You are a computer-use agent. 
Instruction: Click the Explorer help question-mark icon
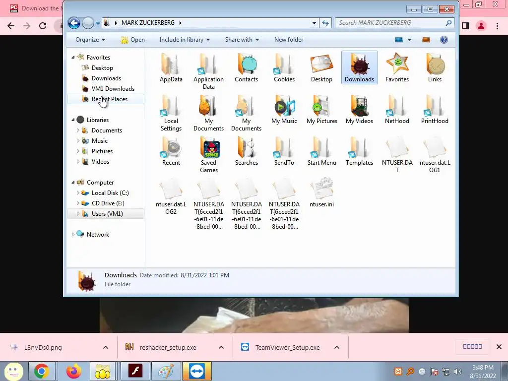(x=444, y=40)
